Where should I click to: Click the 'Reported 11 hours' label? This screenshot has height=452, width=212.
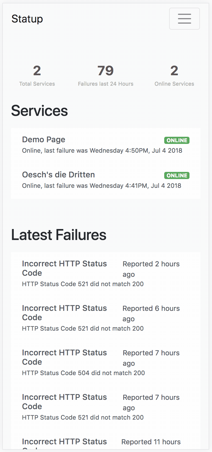pyautogui.click(x=151, y=442)
